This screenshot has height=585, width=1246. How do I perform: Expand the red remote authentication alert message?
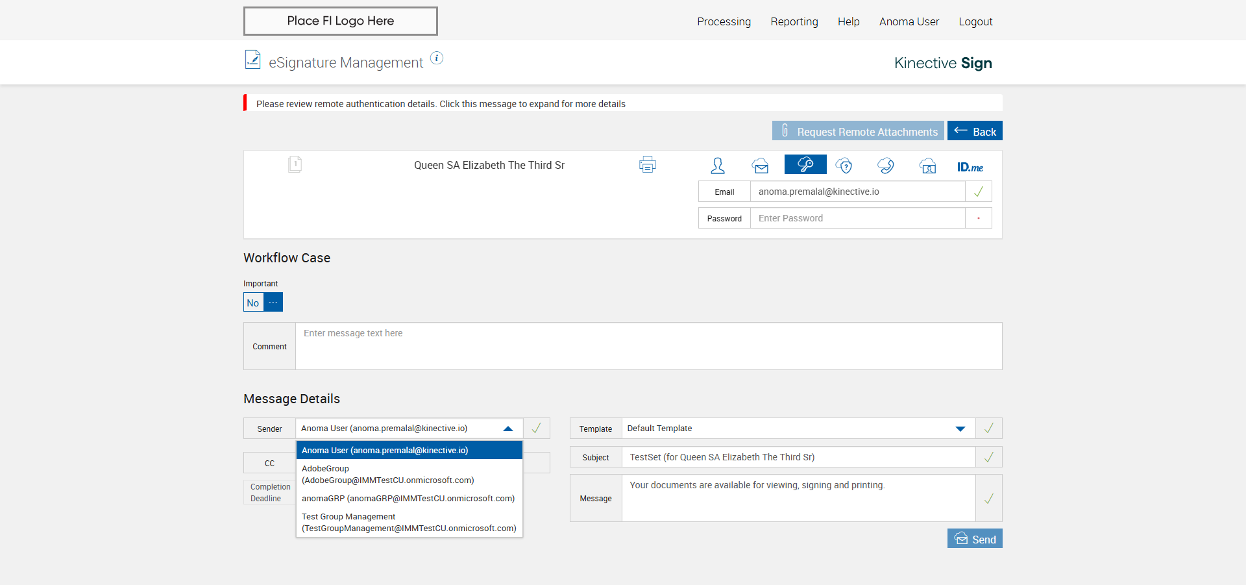441,104
